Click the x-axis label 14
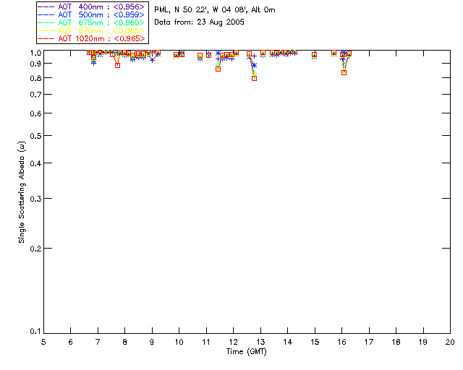Image resolution: width=463 pixels, height=370 pixels. (x=288, y=342)
